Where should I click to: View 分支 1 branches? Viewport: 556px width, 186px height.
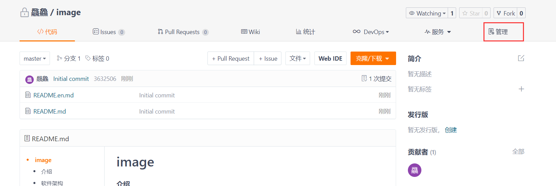pos(69,58)
